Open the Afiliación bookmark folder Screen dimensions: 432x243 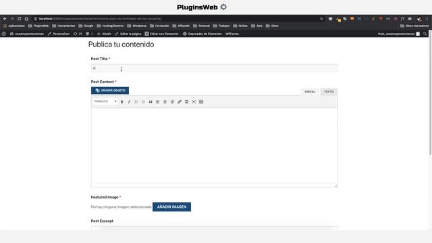181,26
